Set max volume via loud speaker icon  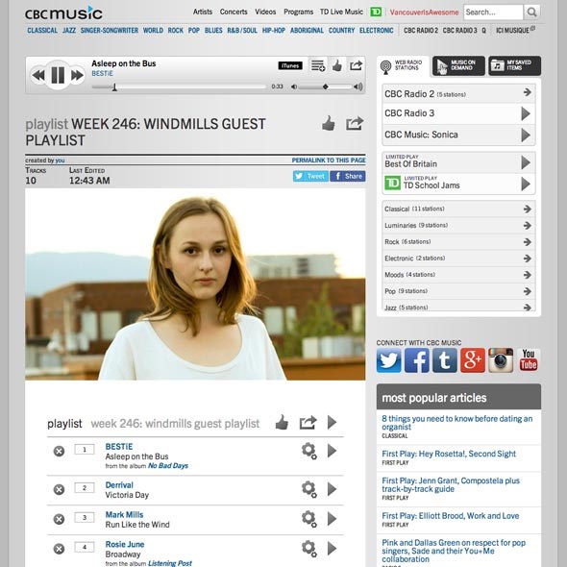coord(358,86)
